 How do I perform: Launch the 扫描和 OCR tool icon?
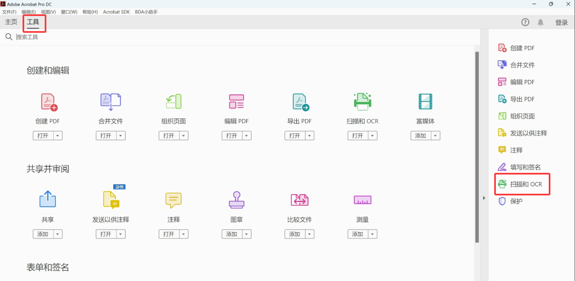pos(362,102)
